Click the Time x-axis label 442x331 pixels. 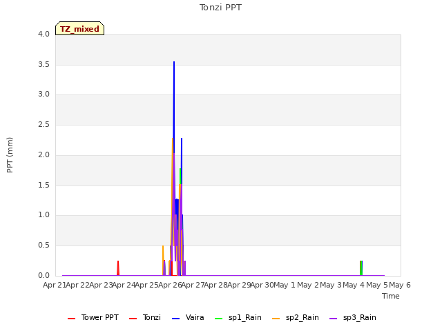[391, 296]
